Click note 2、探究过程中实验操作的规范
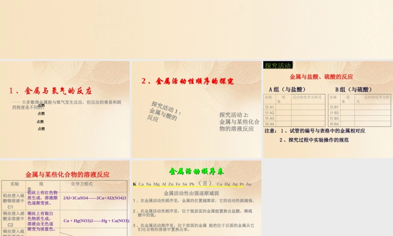 pyautogui.click(x=314, y=140)
